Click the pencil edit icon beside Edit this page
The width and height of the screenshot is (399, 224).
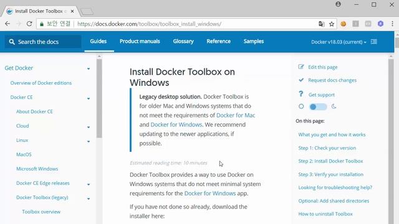(301, 67)
